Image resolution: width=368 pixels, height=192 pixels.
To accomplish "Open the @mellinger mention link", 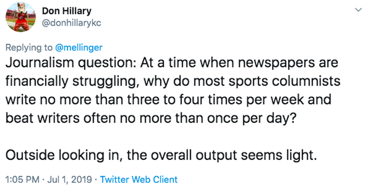I will click(x=79, y=47).
